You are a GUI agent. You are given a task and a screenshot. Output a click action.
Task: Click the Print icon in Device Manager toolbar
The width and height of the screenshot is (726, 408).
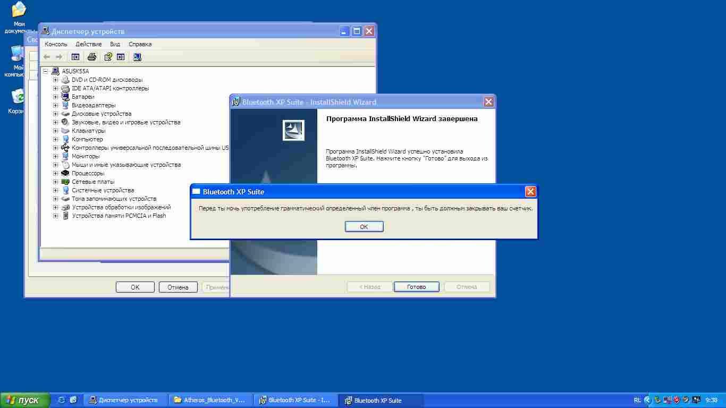coord(91,57)
